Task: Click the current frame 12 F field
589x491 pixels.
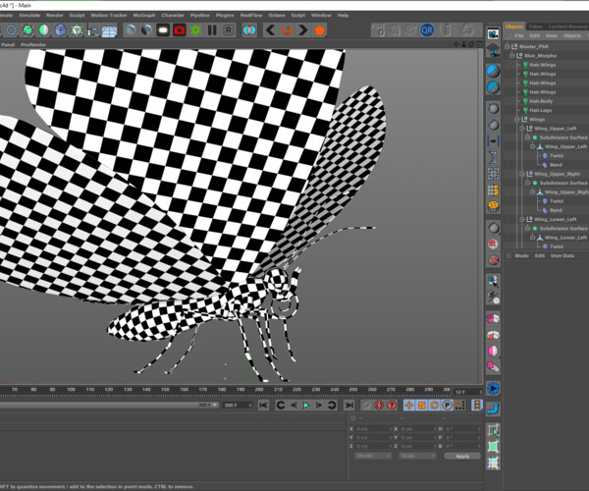Action: click(467, 392)
